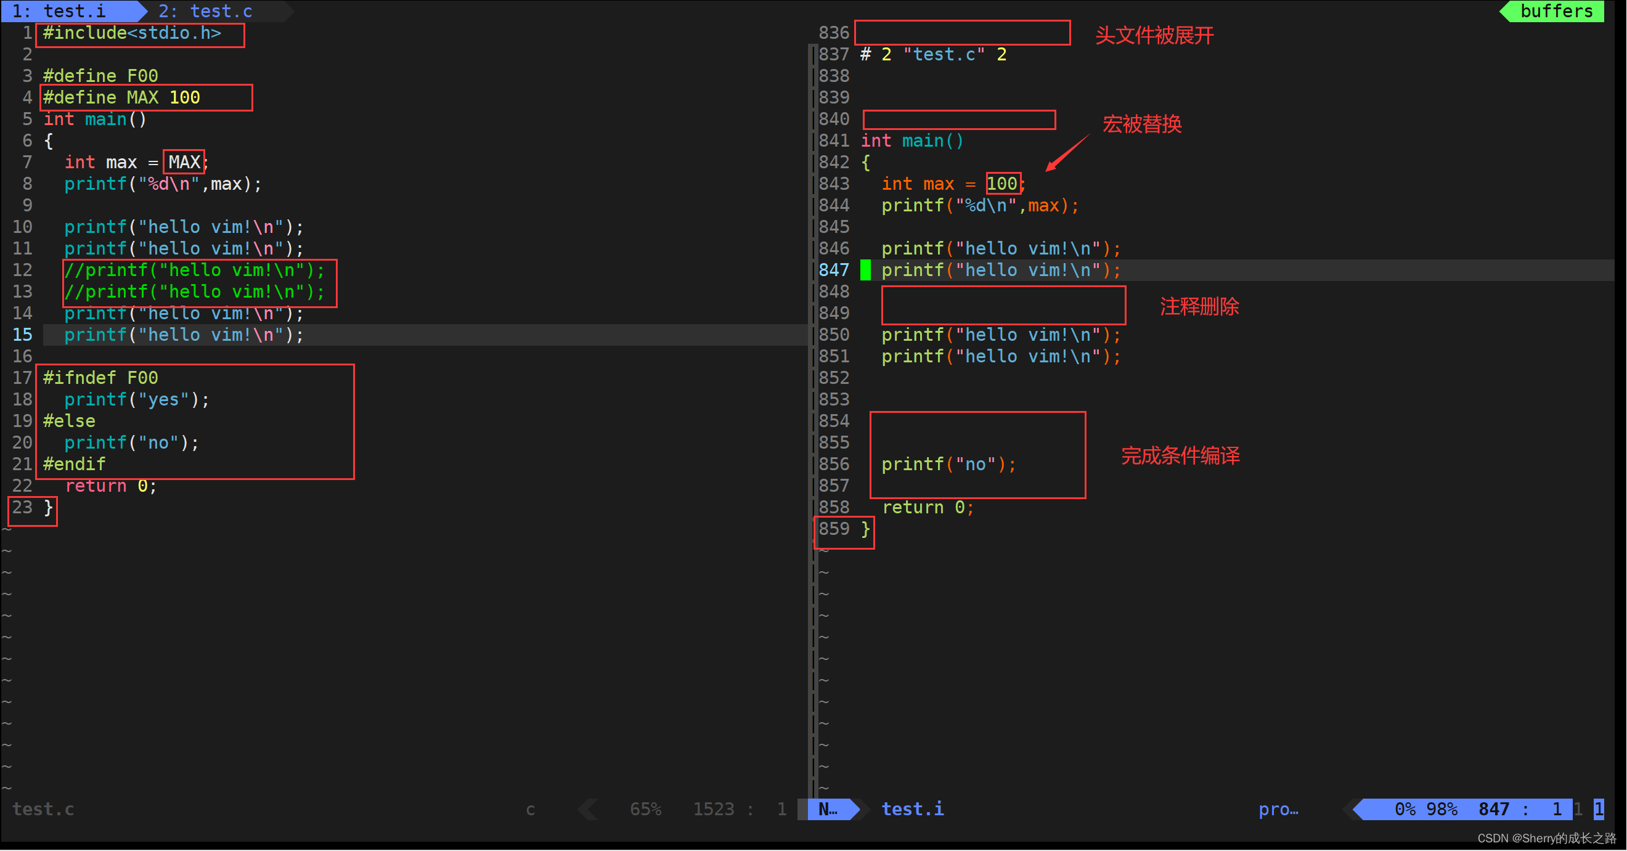Click the 65% position in left status bar
The image size is (1627, 851).
point(645,808)
